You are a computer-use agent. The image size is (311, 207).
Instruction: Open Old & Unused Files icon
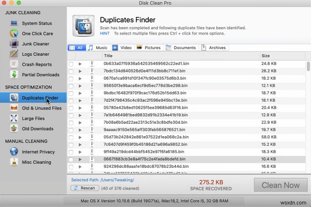click(14, 108)
